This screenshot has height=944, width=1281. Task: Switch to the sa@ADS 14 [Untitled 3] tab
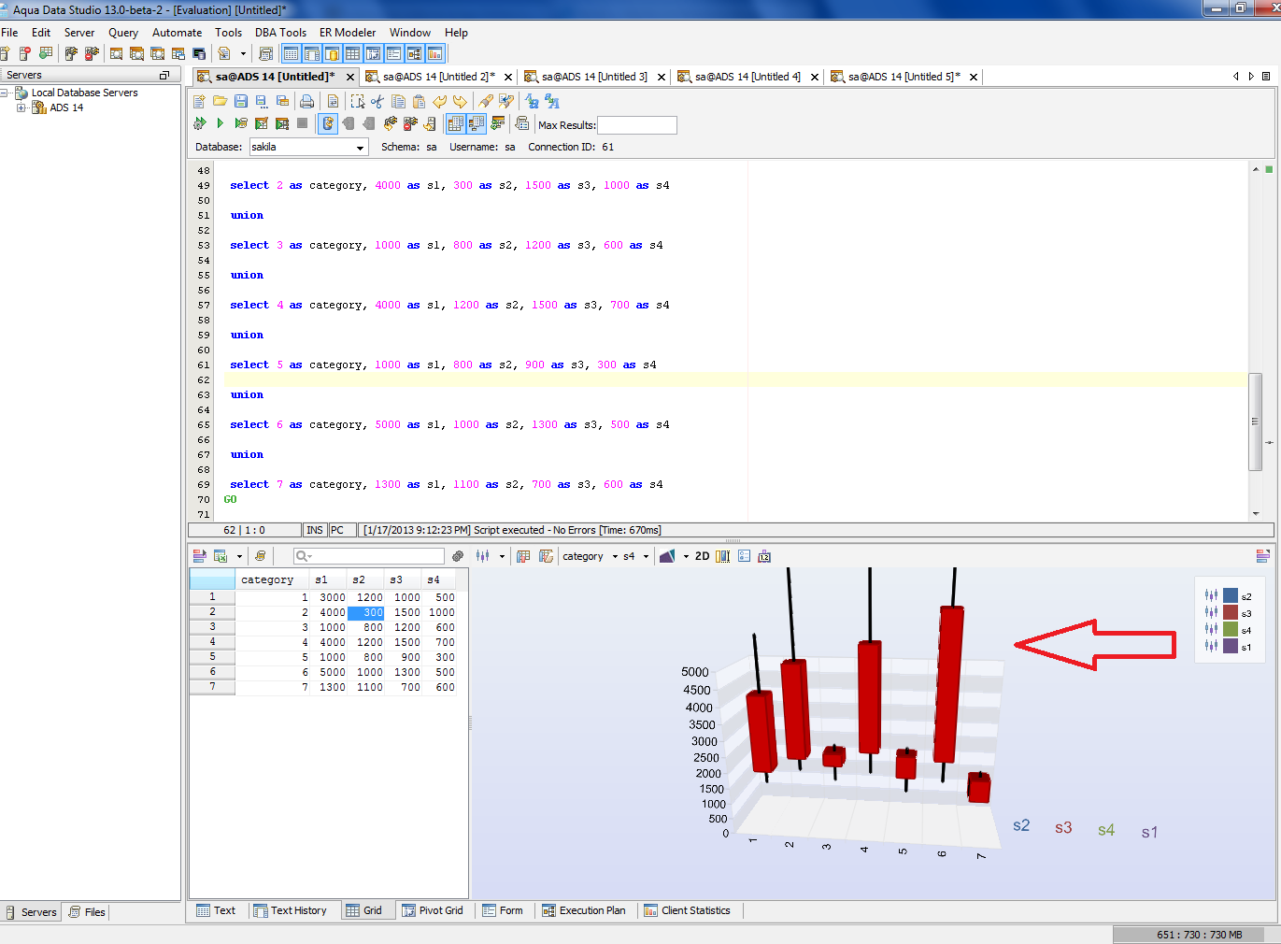pyautogui.click(x=594, y=77)
